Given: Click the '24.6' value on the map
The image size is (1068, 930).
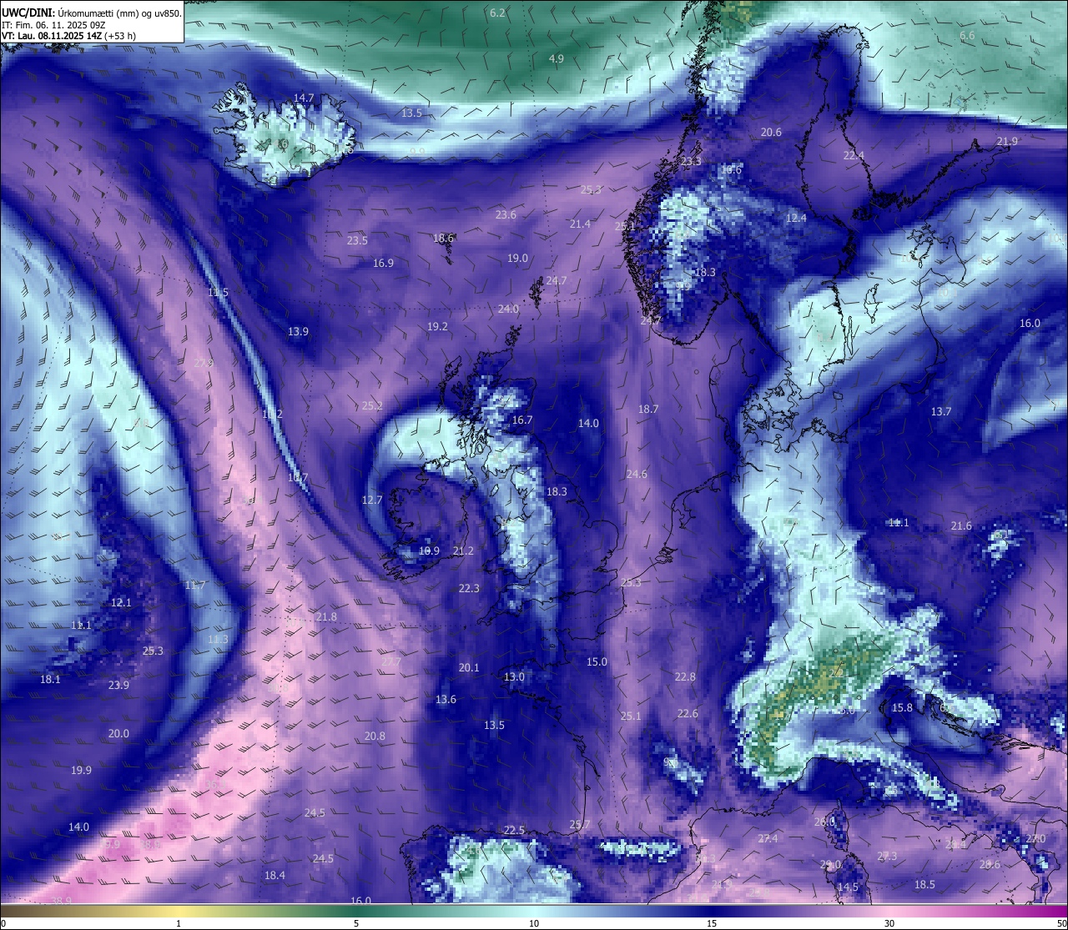Looking at the screenshot, I should click(x=637, y=474).
